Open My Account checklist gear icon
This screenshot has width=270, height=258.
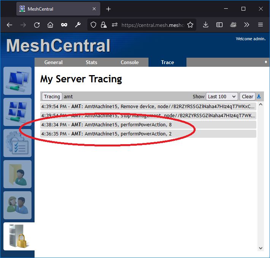pyautogui.click(x=17, y=143)
